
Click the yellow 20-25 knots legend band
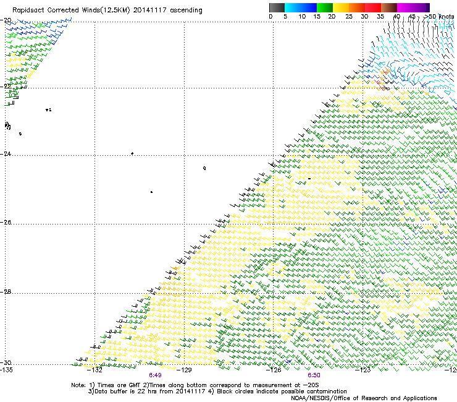341,7
